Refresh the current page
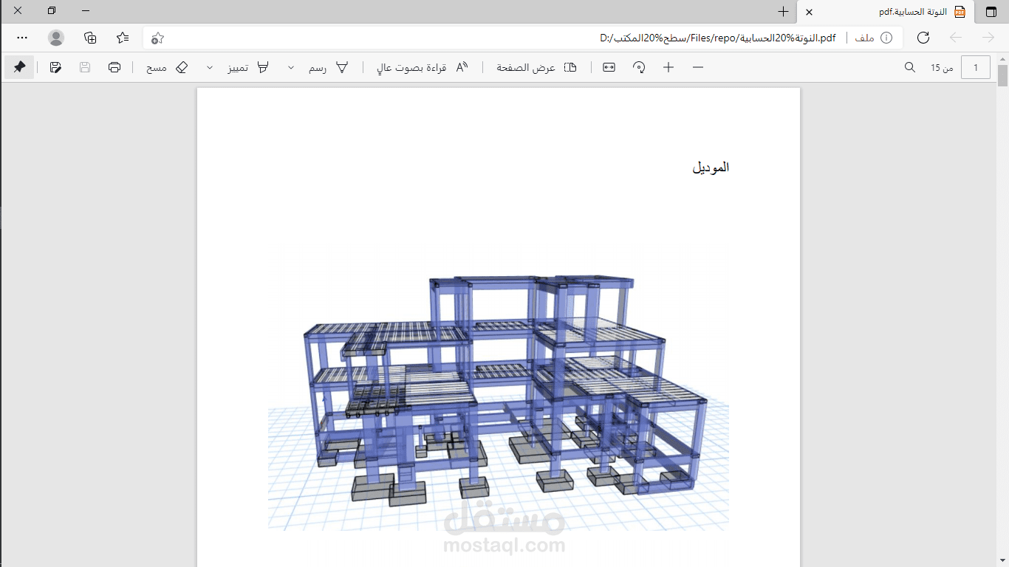Viewport: 1009px width, 567px height. pos(923,38)
